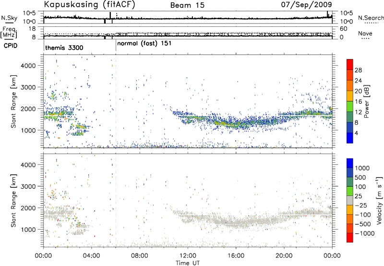Screen dimensions: 384x266
Task: Click the backscatter band near 16:00 in power panel
Action: pos(236,124)
